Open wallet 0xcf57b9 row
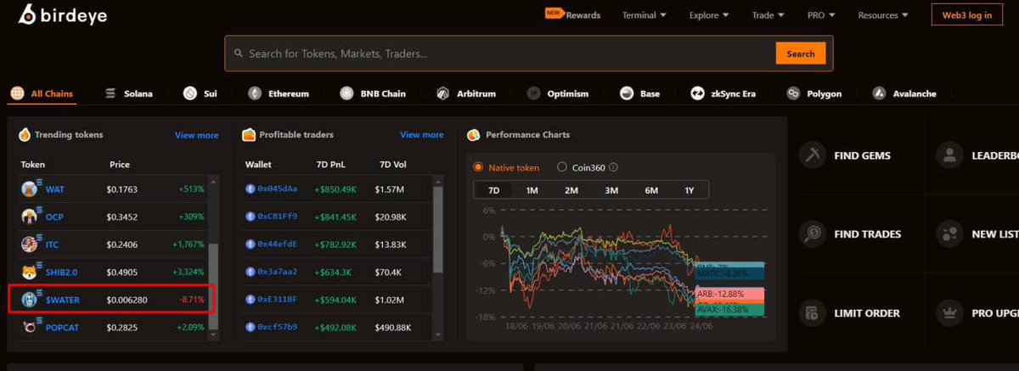Screen dimensions: 1019x371 (x=337, y=327)
